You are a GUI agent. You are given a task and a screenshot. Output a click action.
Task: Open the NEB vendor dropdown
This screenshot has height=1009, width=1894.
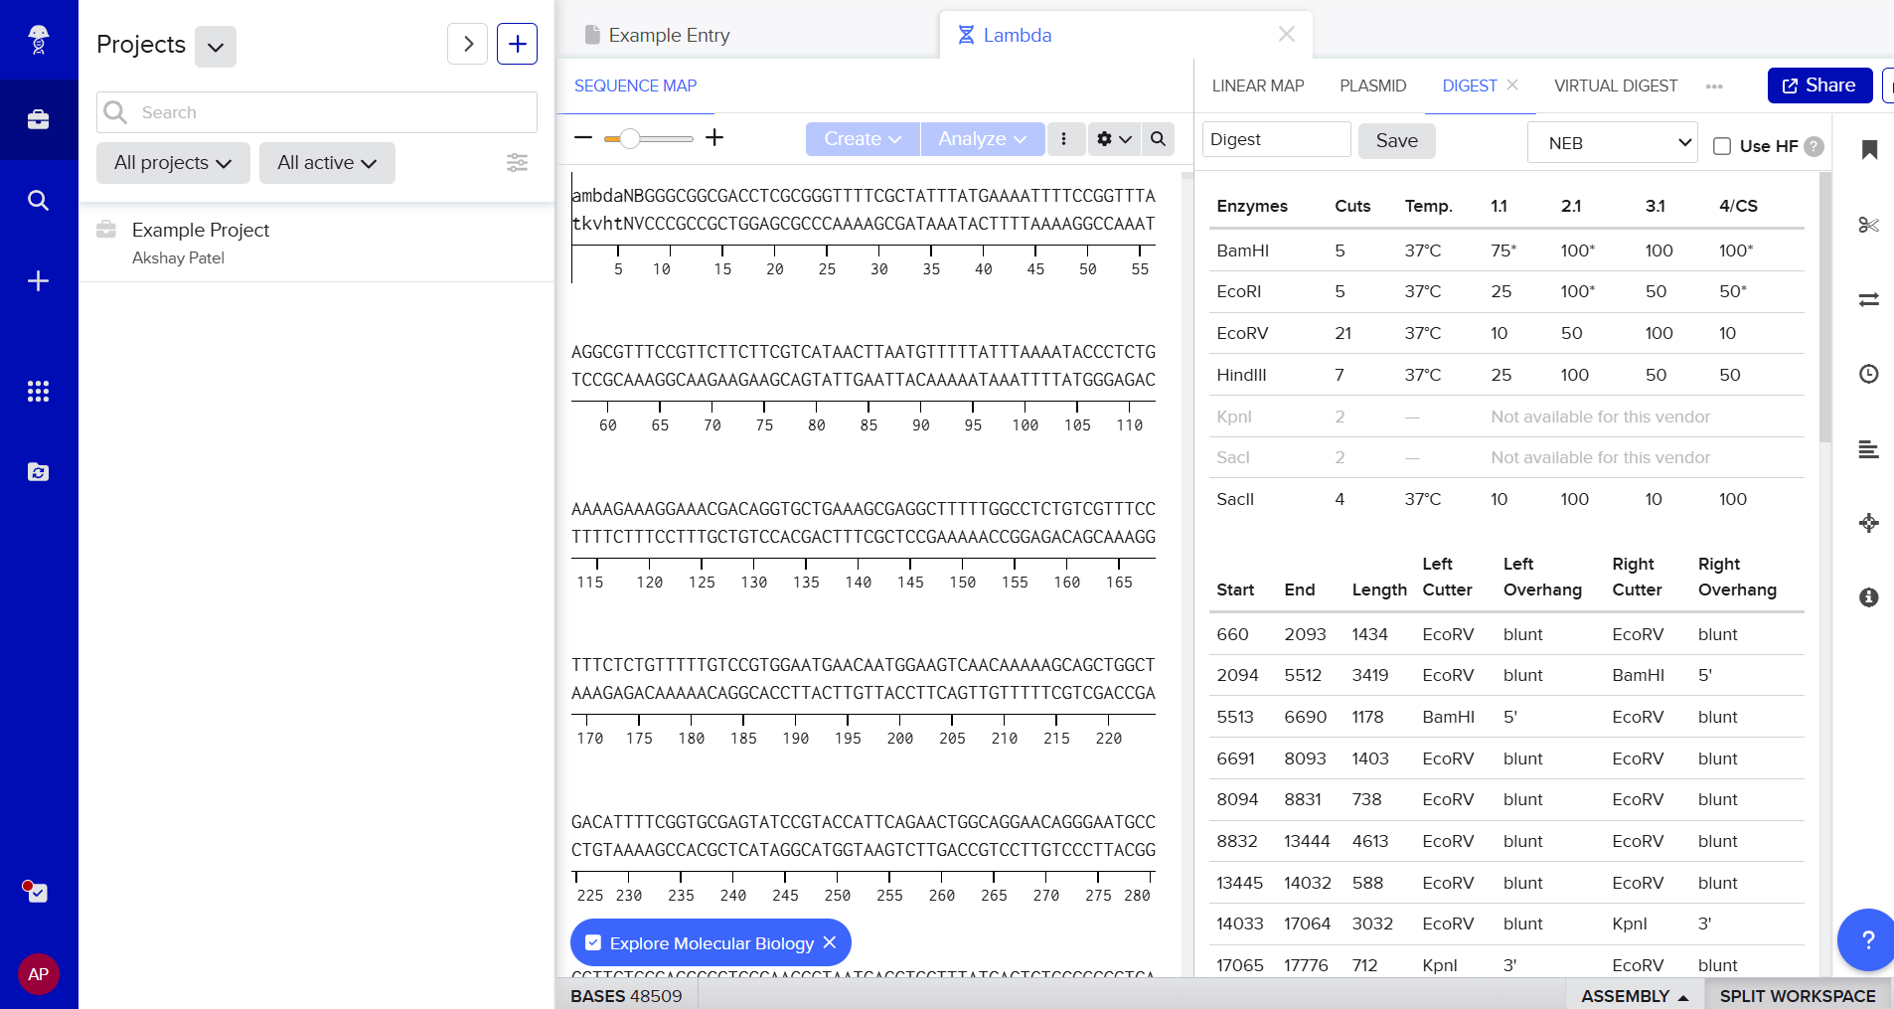(1612, 143)
